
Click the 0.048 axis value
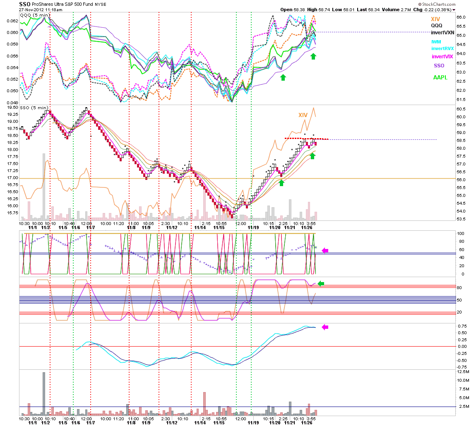click(x=12, y=103)
